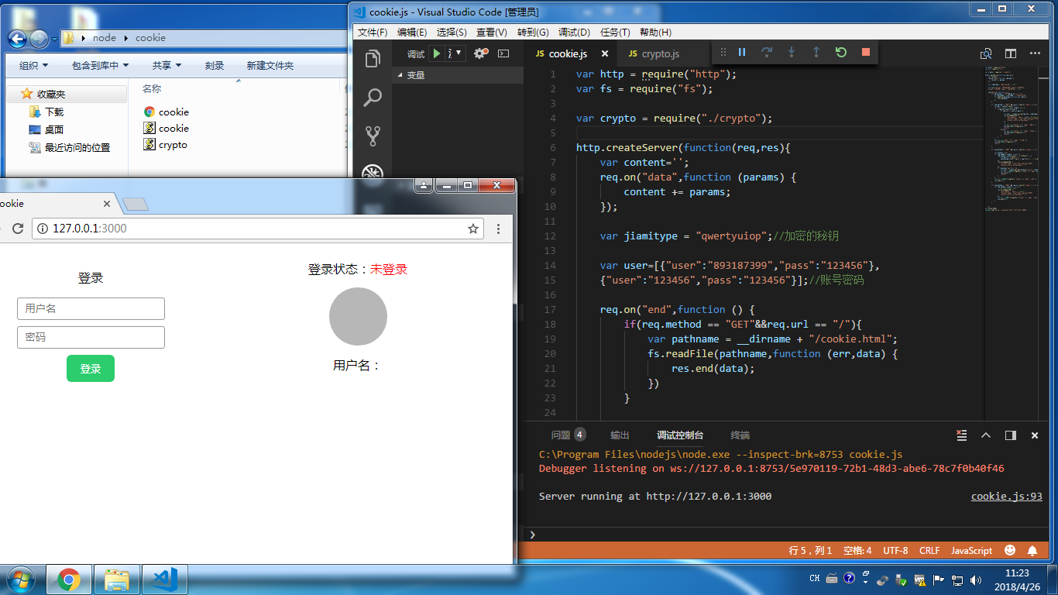Split the editor with the split icon
Viewport: 1058px width, 595px height.
pyautogui.click(x=1011, y=53)
